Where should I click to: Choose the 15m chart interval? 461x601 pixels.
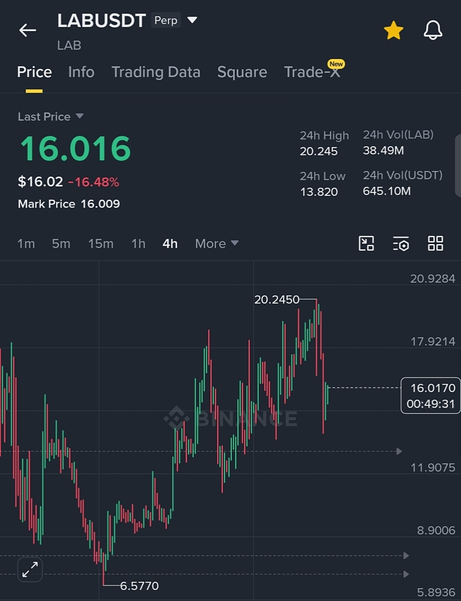point(101,244)
